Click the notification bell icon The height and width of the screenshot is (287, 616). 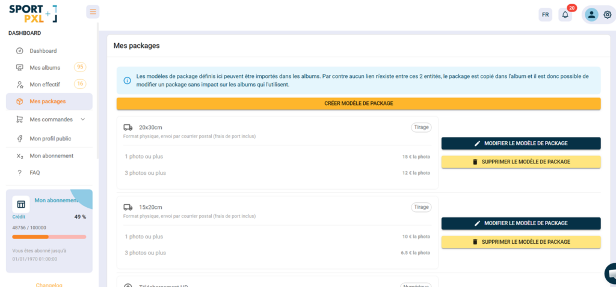(x=565, y=15)
